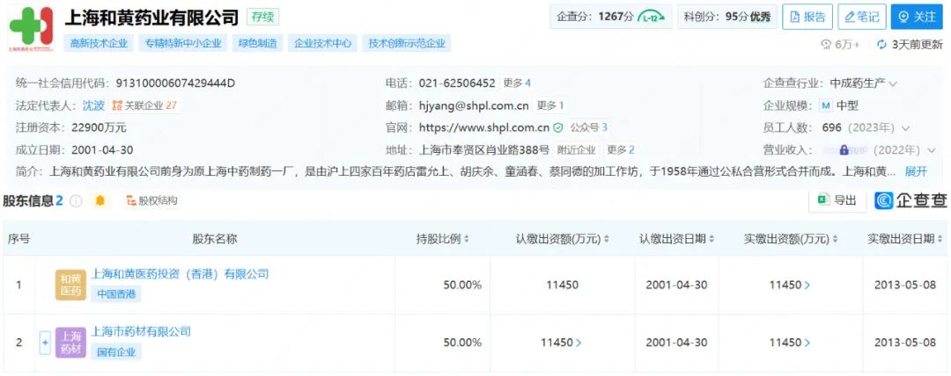
Task: Open the 企查查行业 中成药生产 dropdown
Action: 893,83
